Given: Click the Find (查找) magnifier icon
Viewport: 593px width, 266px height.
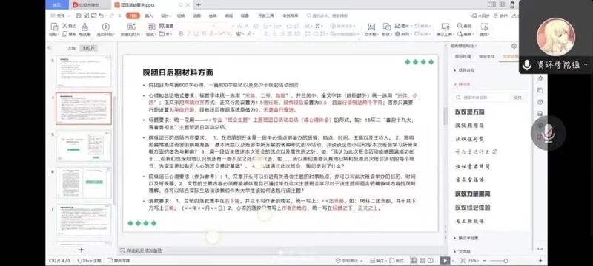Looking at the screenshot, I should coord(460,26).
